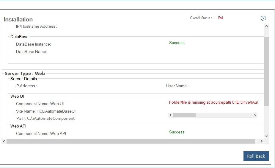275x168 pixels.
Task: Click the red Fail overall status
Action: coord(220,18)
